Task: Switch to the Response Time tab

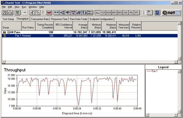Action: (59, 19)
